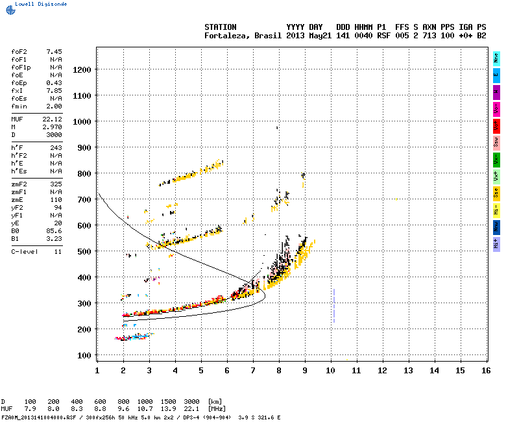Click the MUF value 22.12
This screenshot has height=422, width=519.
52,119
